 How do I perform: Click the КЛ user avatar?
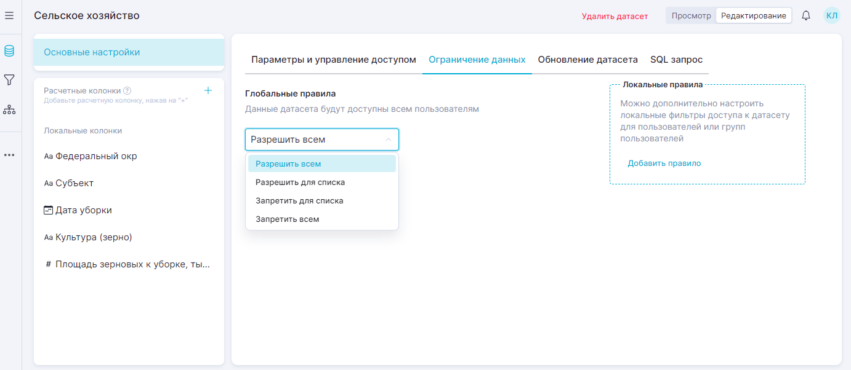pos(831,16)
